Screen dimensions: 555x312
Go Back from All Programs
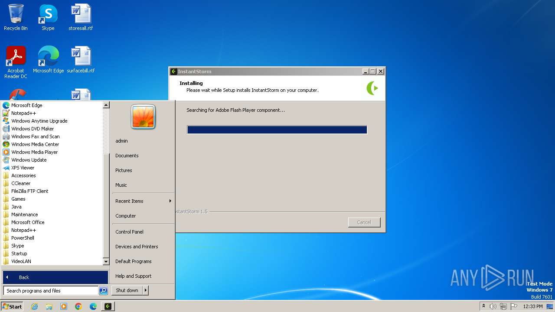(x=55, y=277)
